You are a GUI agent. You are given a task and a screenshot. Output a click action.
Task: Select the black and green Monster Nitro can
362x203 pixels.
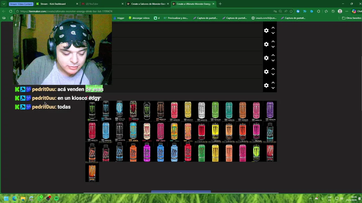[256, 153]
